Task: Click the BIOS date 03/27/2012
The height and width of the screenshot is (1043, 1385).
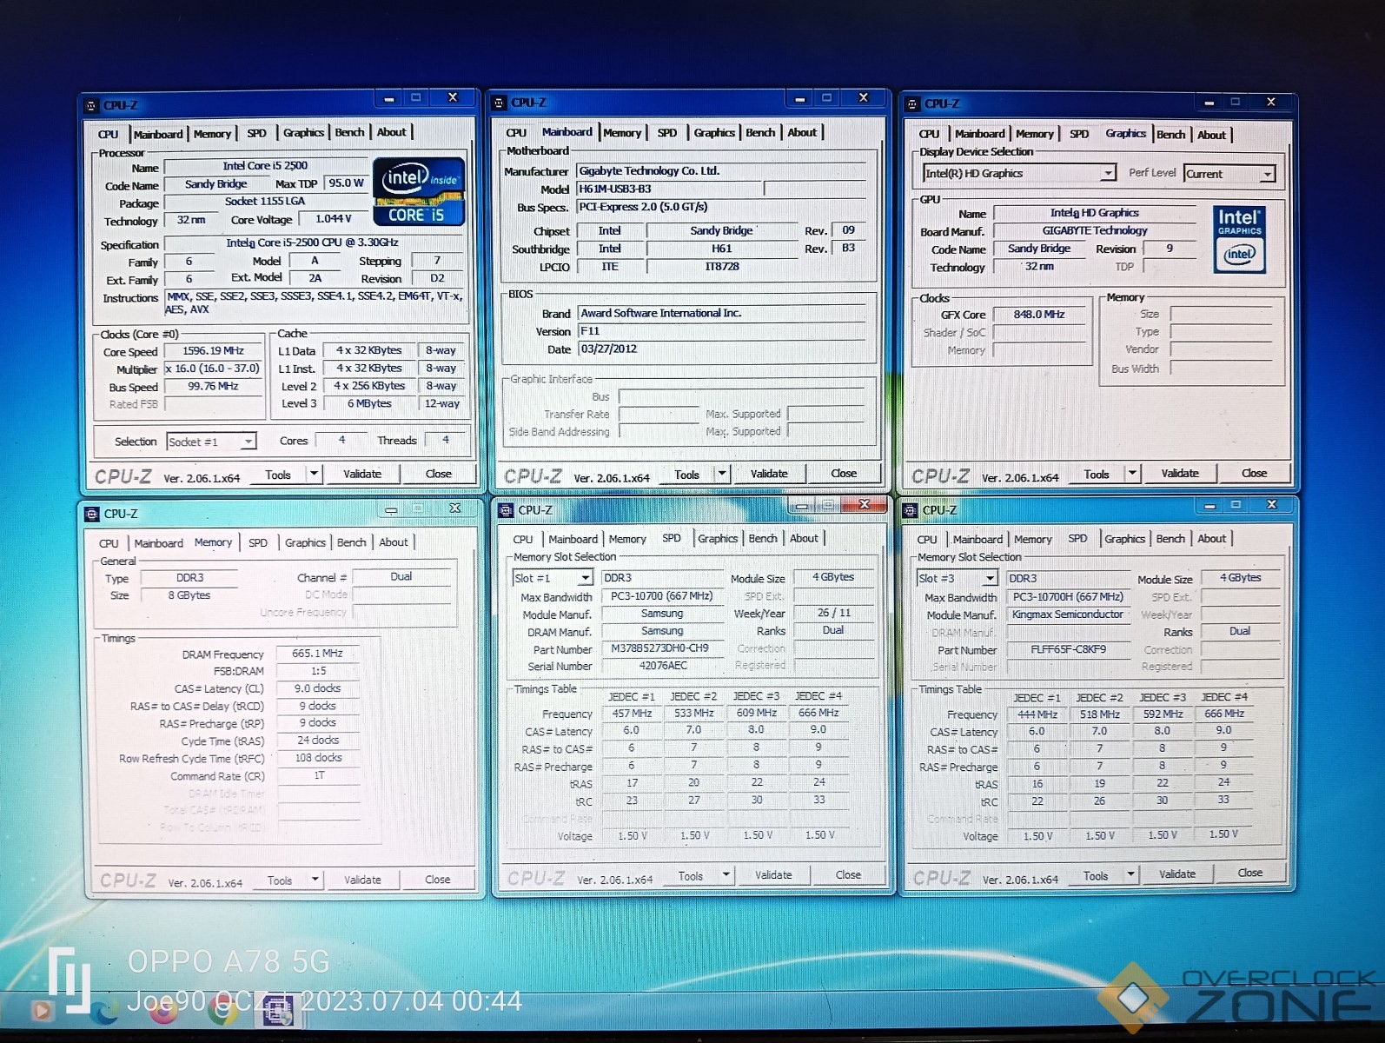Action: (721, 349)
